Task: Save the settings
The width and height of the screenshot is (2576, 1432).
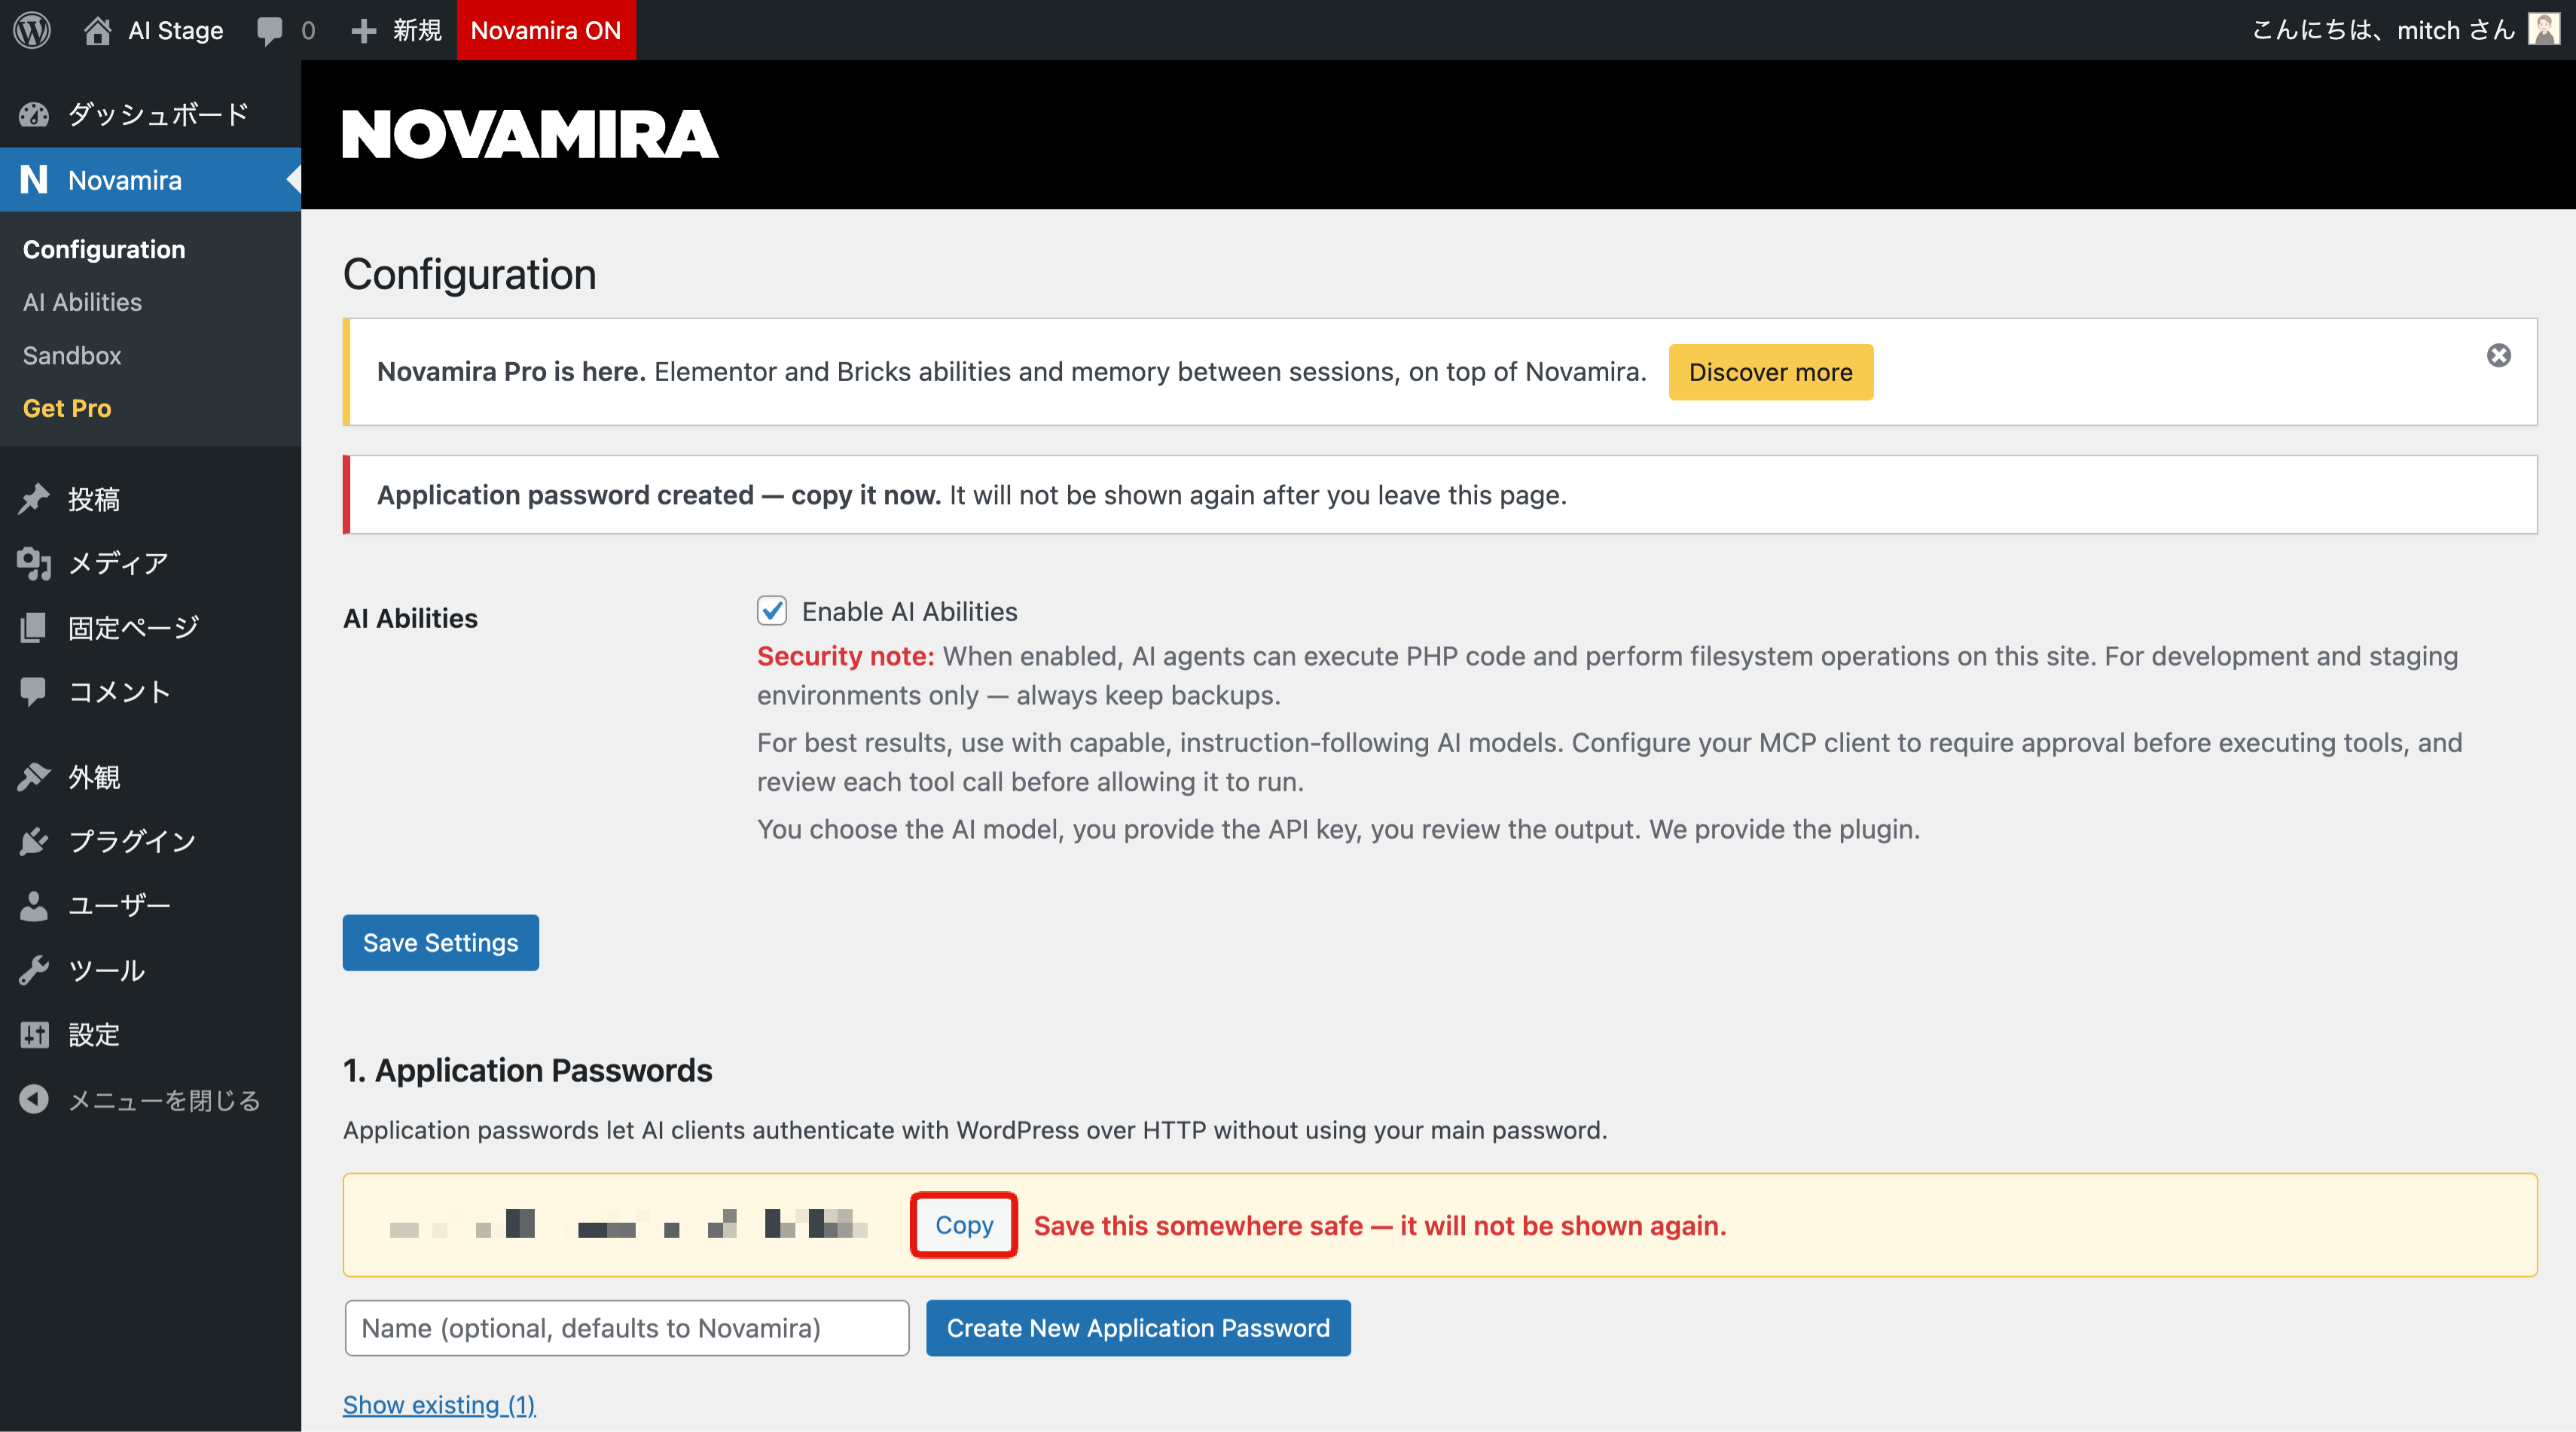Action: (x=440, y=943)
